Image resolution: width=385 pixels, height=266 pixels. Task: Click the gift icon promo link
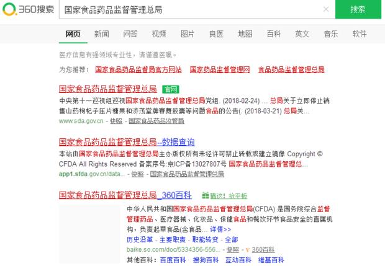(x=224, y=196)
